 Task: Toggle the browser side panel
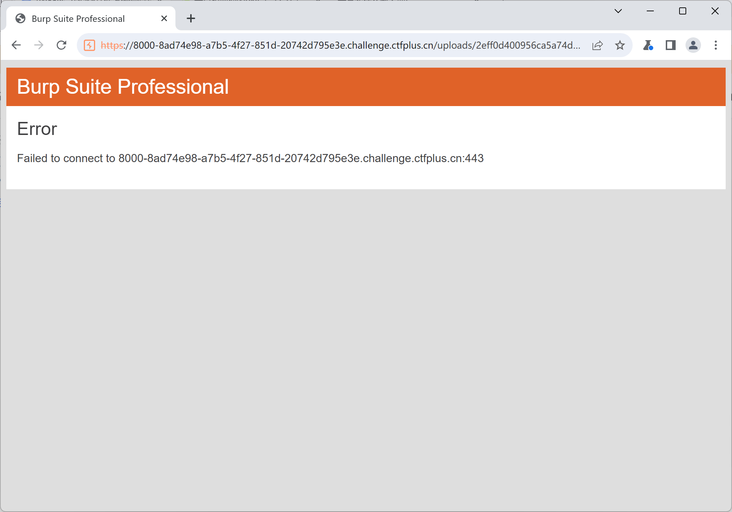[670, 45]
